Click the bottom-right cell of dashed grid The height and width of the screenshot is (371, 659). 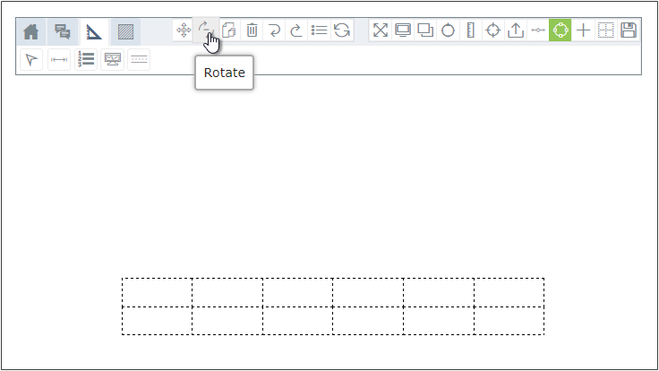click(x=509, y=321)
